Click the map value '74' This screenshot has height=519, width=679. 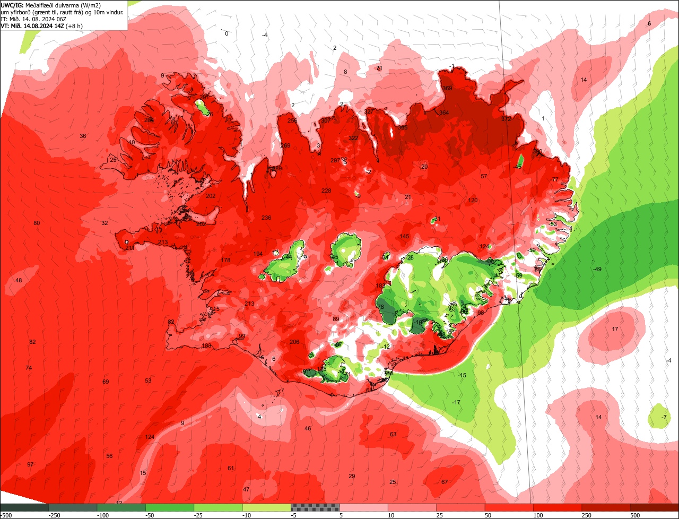click(29, 368)
